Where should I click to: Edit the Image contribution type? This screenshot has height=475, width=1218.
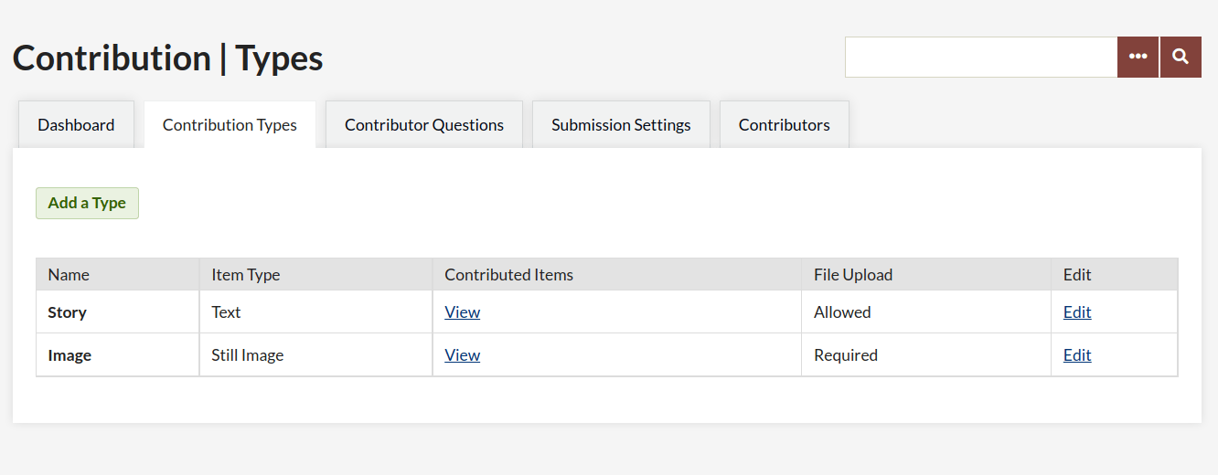pos(1077,355)
